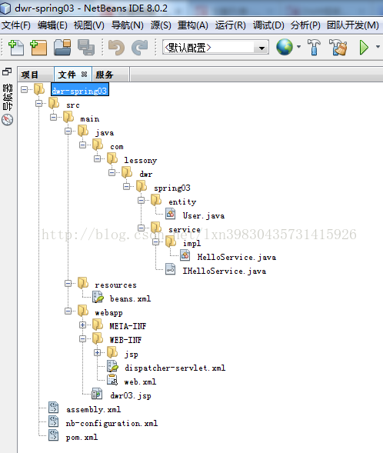This screenshot has width=383, height=453.
Task: Open the 调试(D) menu
Action: click(268, 25)
